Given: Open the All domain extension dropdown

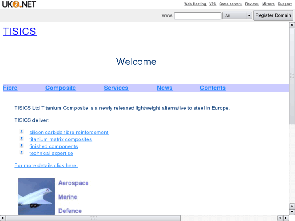Looking at the screenshot, I should pos(237,15).
